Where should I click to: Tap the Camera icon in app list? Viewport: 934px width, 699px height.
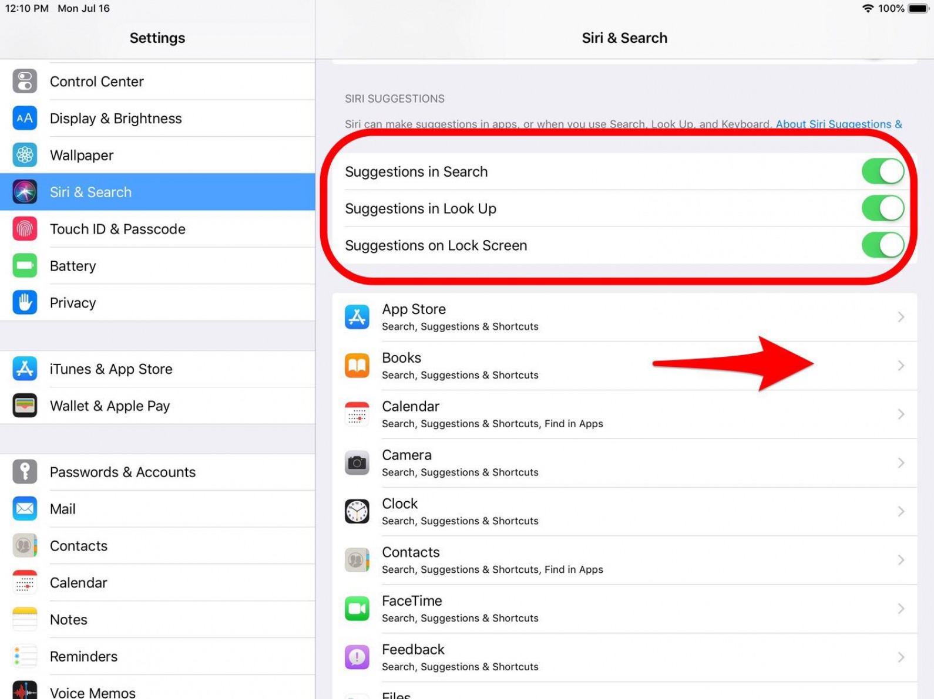click(357, 464)
